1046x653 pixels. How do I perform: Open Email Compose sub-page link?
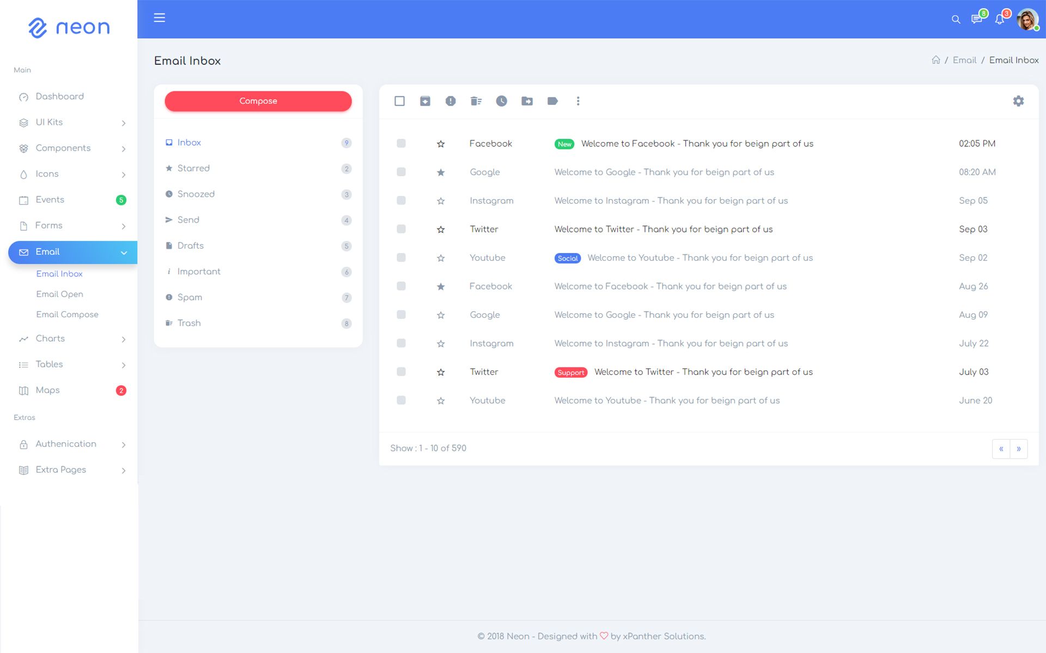pos(67,315)
